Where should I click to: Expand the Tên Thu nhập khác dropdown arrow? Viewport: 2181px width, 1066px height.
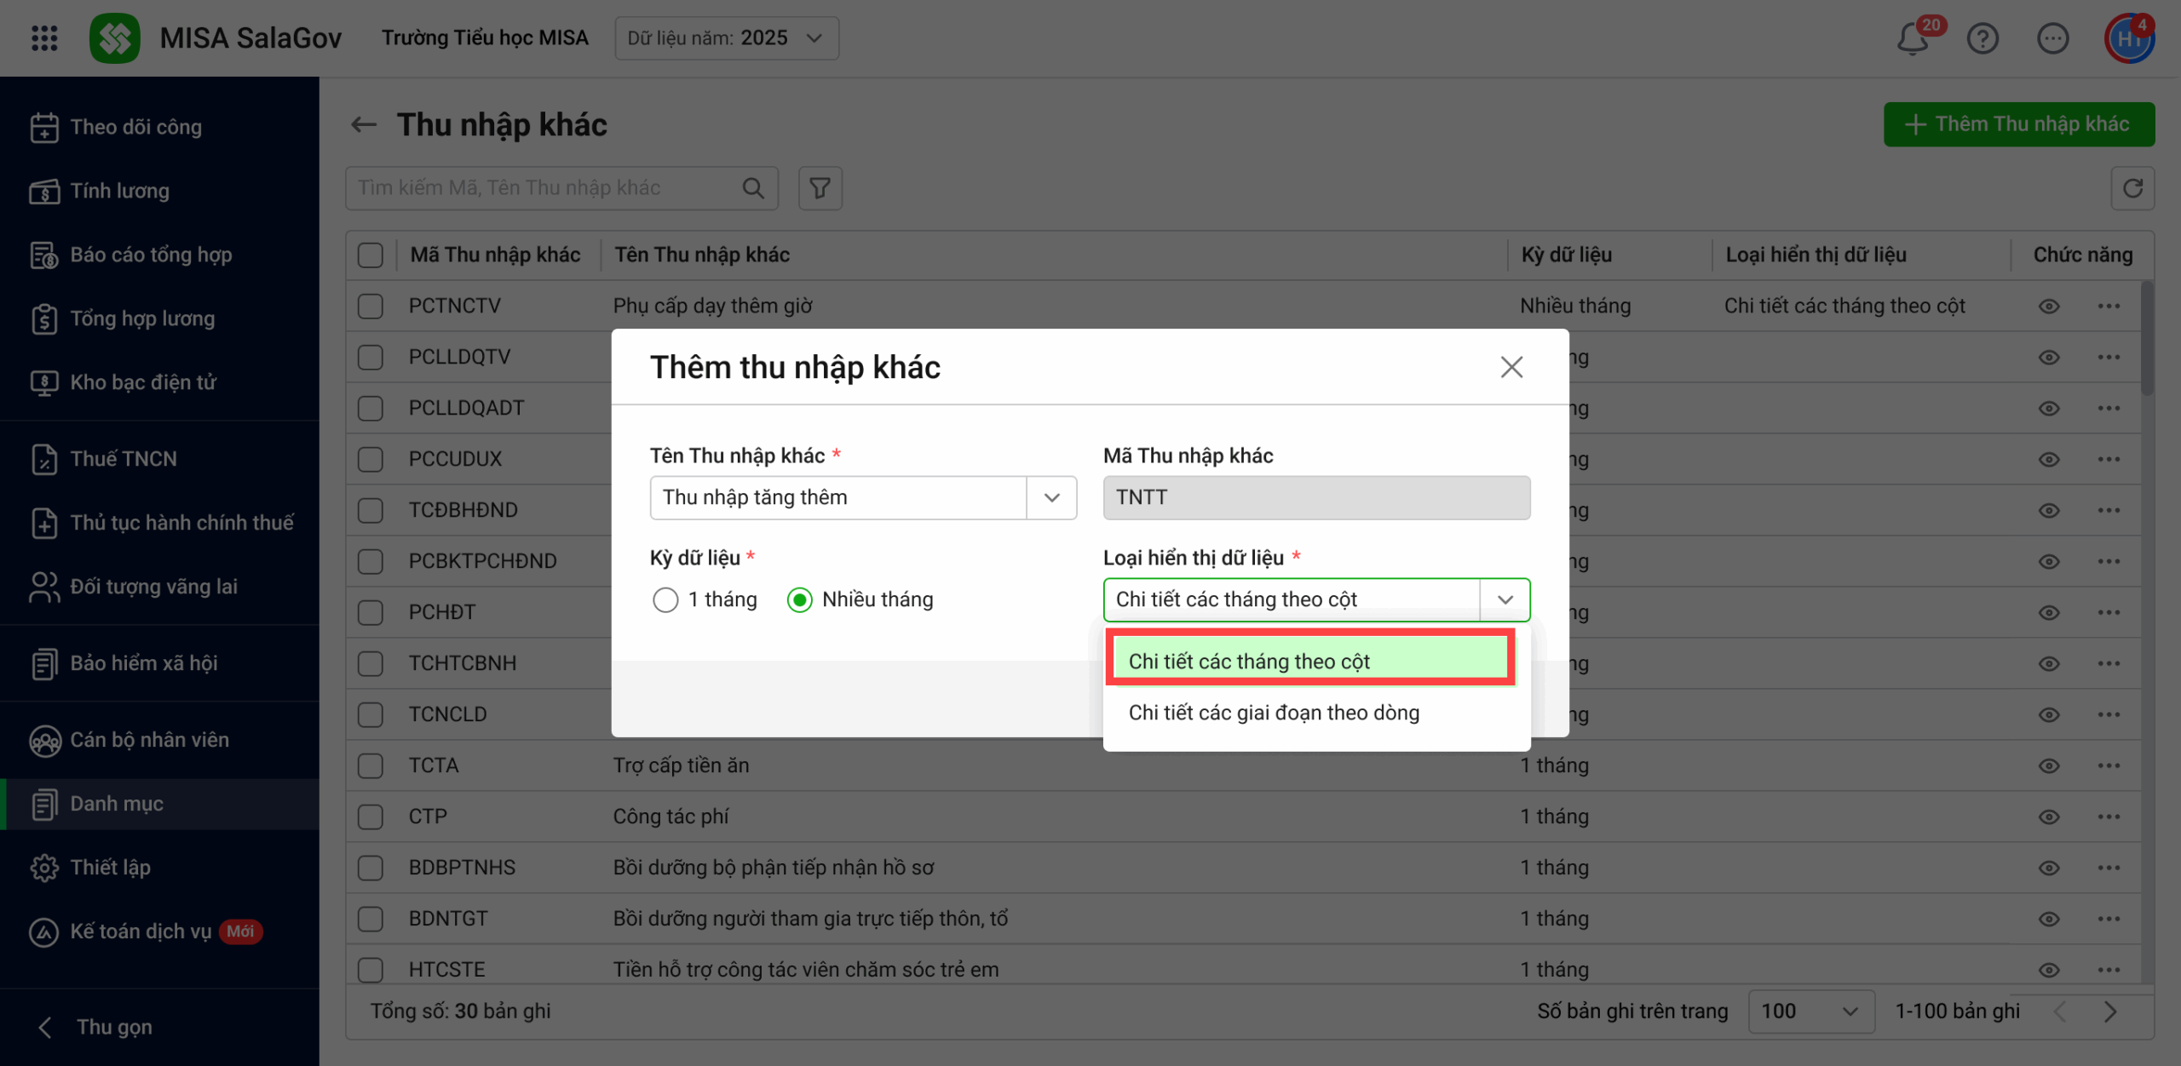click(x=1051, y=498)
